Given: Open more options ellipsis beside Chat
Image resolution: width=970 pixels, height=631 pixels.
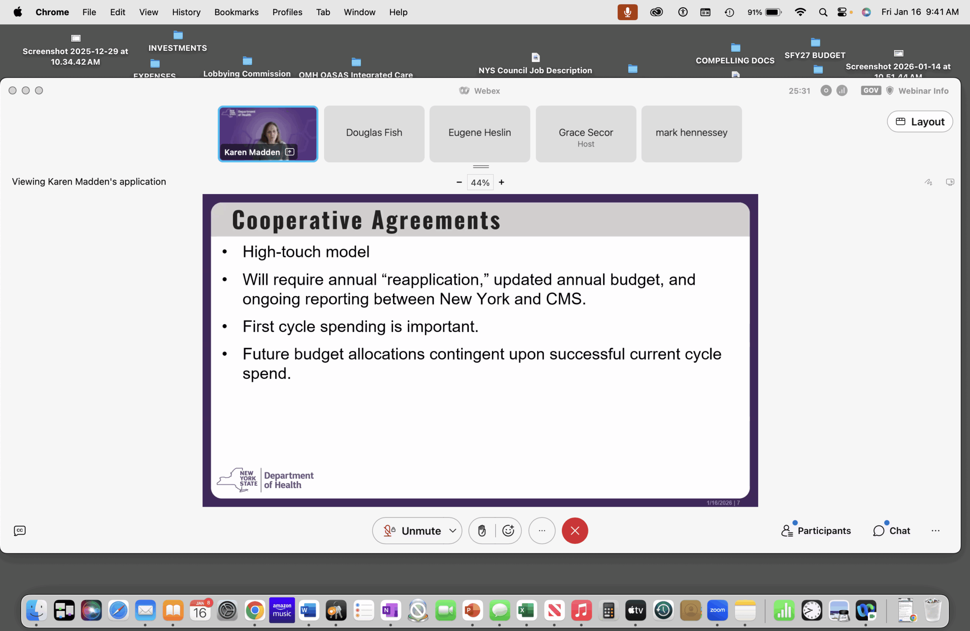Looking at the screenshot, I should click(936, 530).
